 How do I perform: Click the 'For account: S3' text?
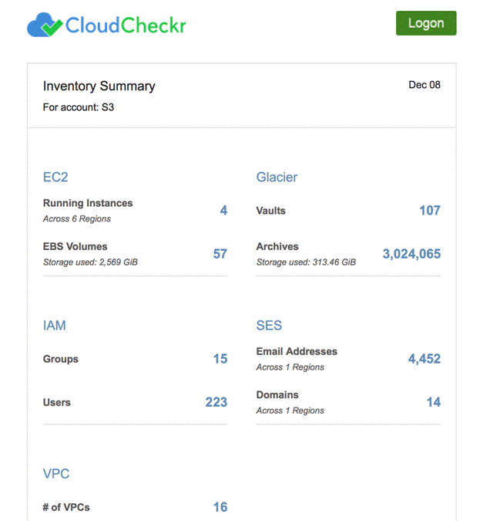(79, 107)
